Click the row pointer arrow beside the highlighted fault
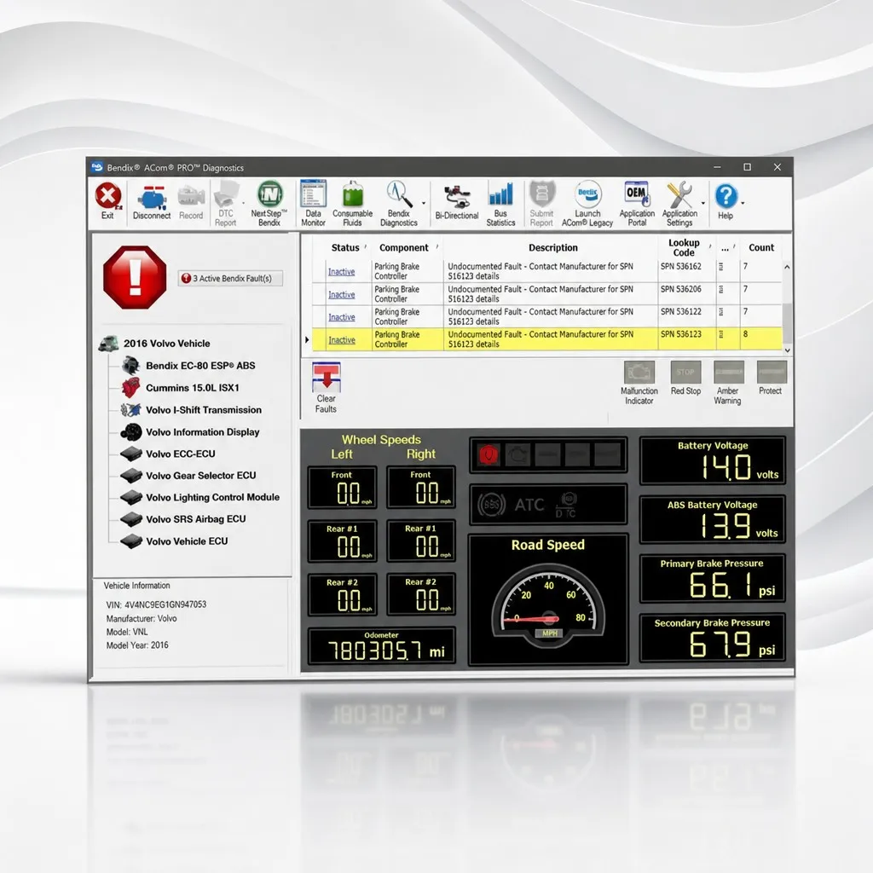Image resolution: width=873 pixels, height=873 pixels. [307, 339]
